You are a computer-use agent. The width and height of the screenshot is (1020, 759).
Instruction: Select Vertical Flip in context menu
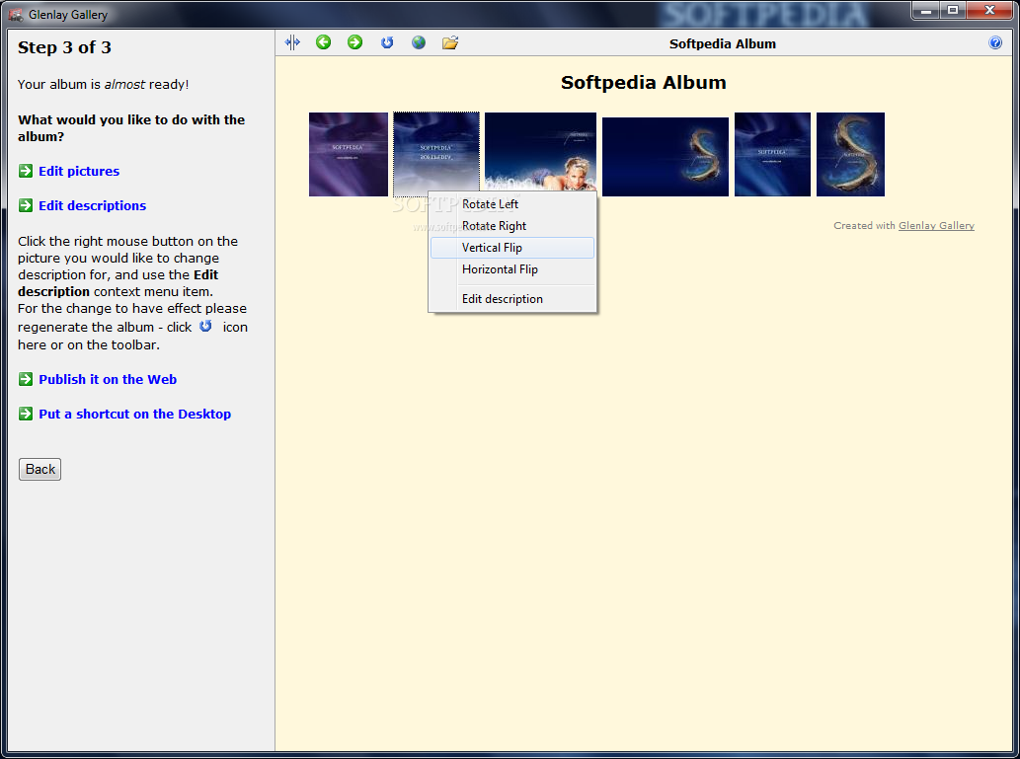tap(511, 248)
